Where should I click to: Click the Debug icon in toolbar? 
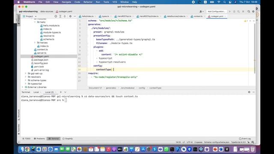pyautogui.click(x=234, y=12)
